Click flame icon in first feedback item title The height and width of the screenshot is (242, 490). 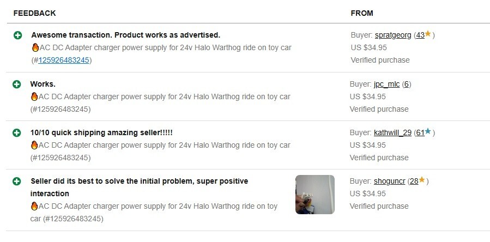pos(35,47)
